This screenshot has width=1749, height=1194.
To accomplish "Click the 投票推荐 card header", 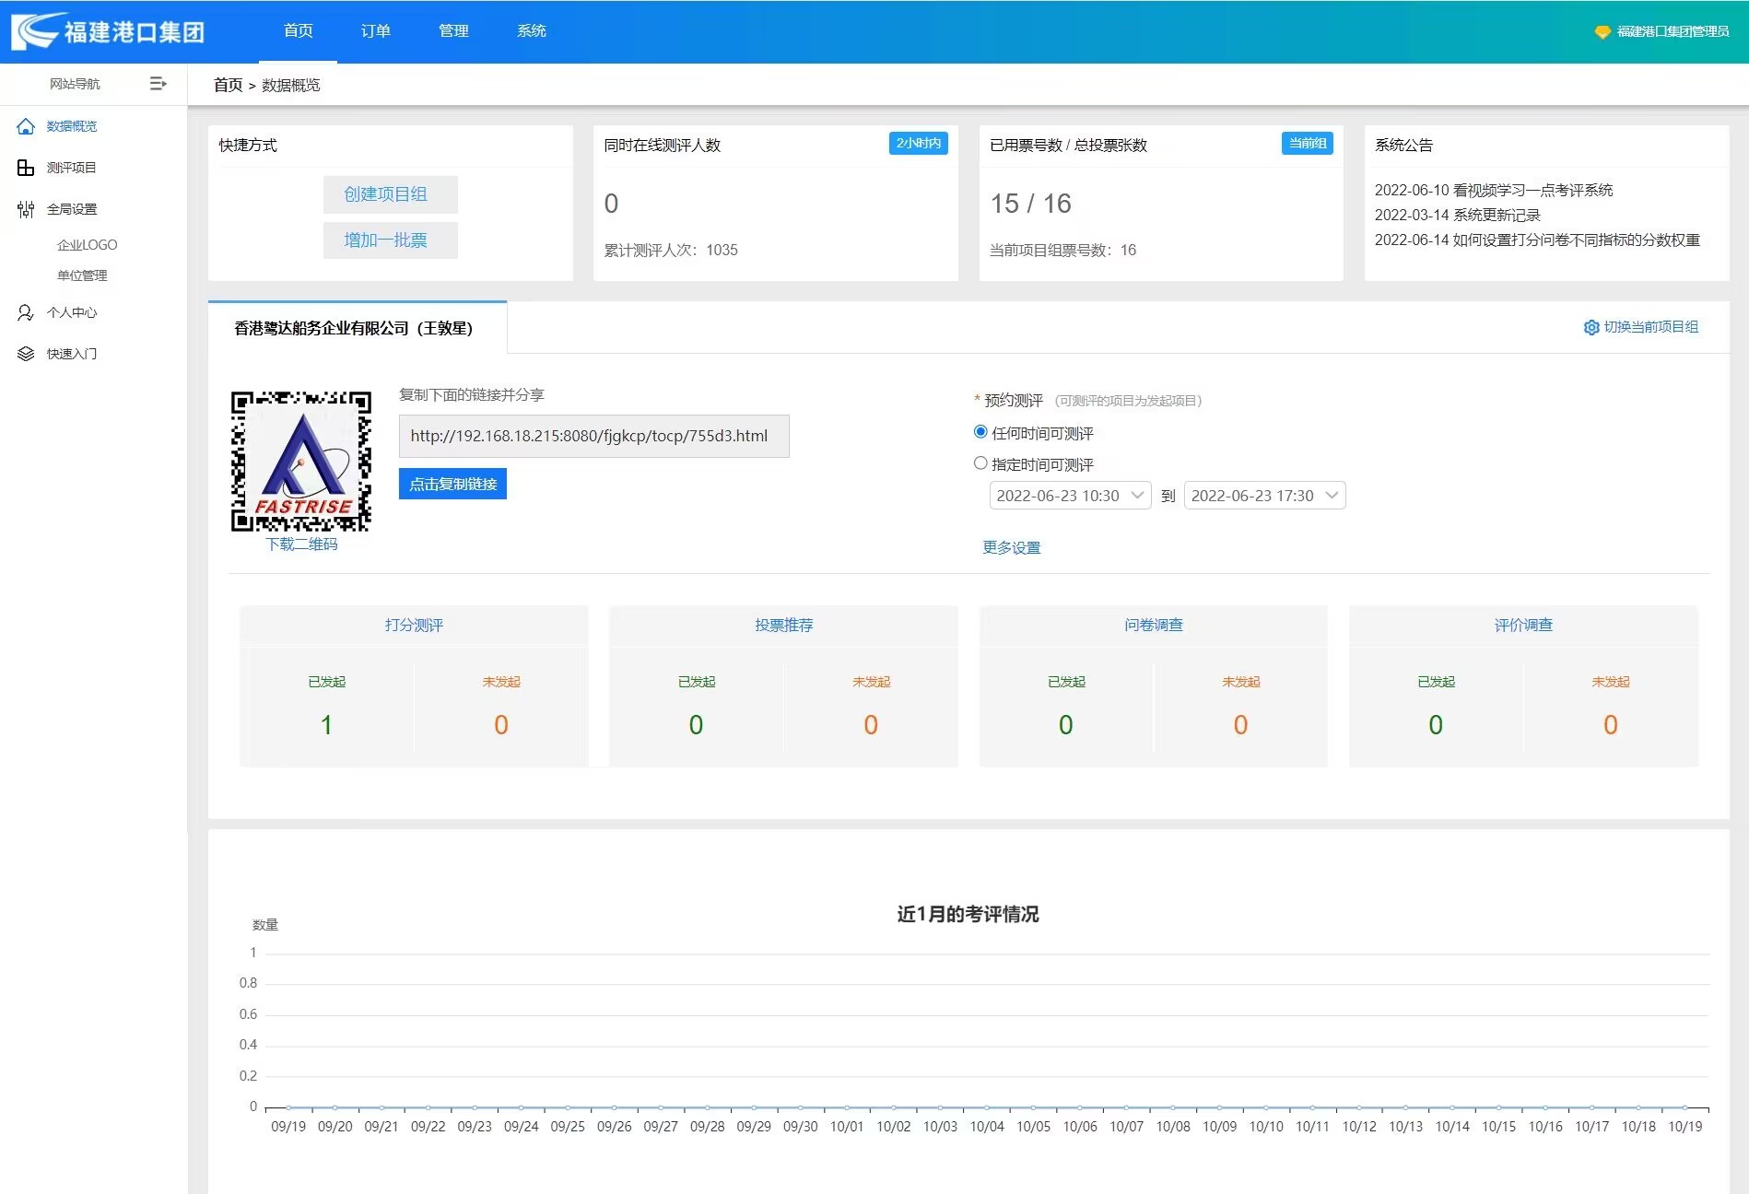I will click(783, 626).
